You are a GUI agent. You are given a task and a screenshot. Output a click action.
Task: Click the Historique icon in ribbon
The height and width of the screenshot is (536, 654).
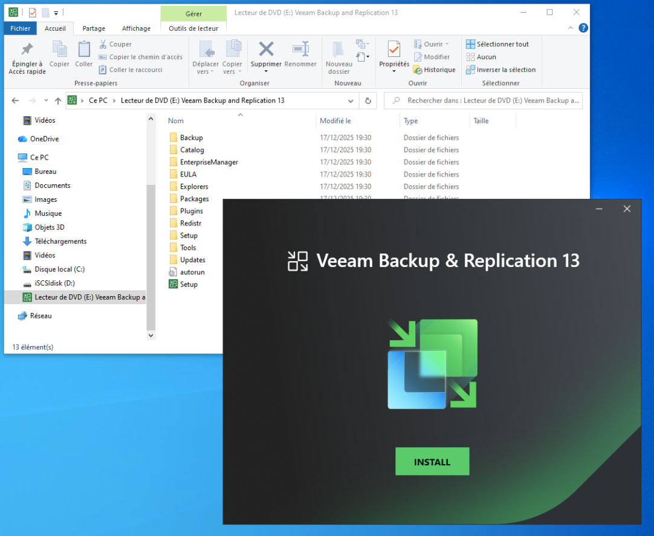coord(434,69)
